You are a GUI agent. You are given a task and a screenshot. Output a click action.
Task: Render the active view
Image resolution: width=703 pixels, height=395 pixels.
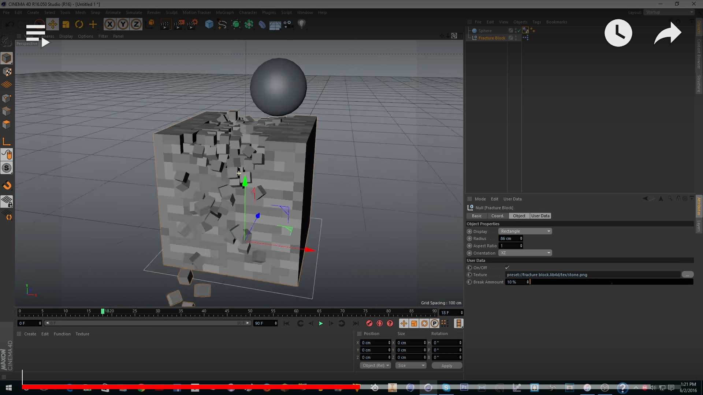coord(165,25)
